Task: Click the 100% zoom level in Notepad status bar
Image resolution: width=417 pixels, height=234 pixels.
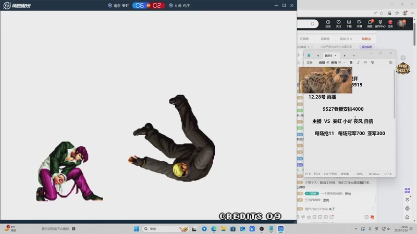Action: point(359,174)
